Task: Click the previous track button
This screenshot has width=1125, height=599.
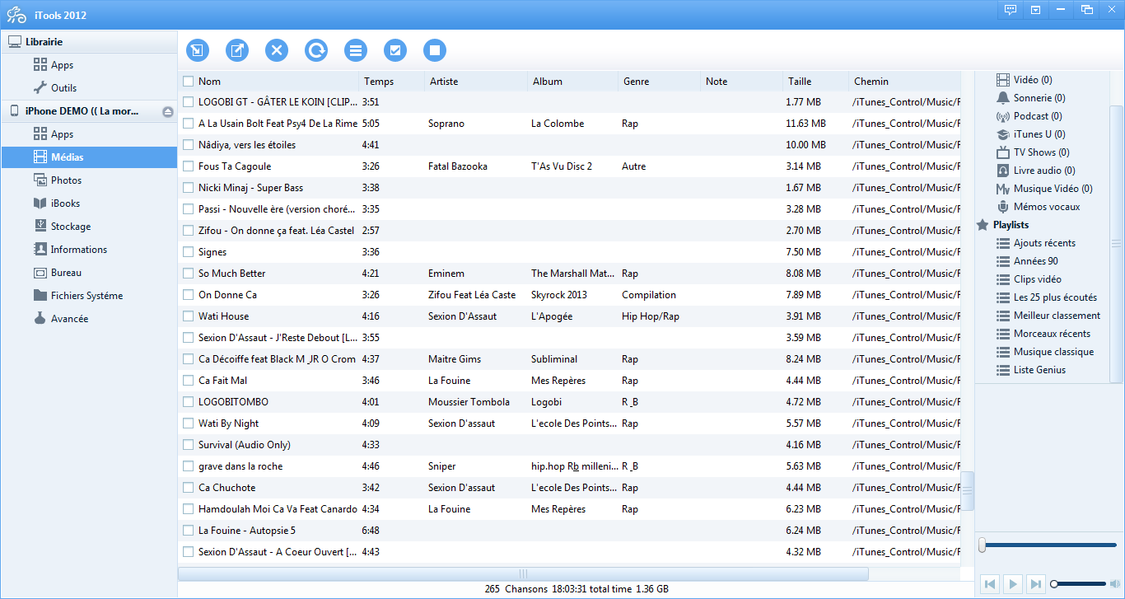Action: 990,584
